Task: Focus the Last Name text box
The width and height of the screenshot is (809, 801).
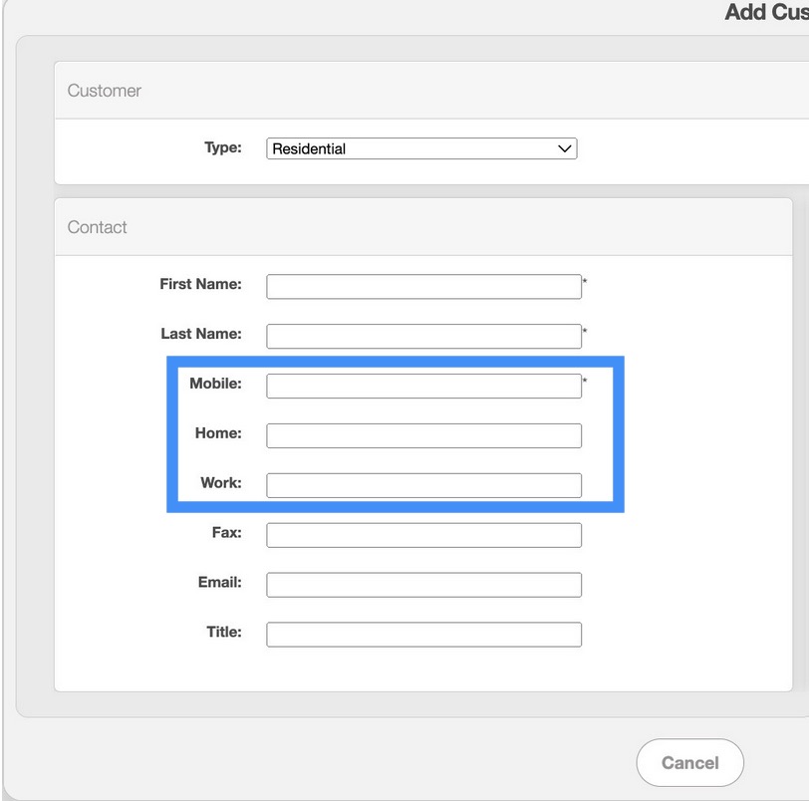Action: tap(423, 336)
